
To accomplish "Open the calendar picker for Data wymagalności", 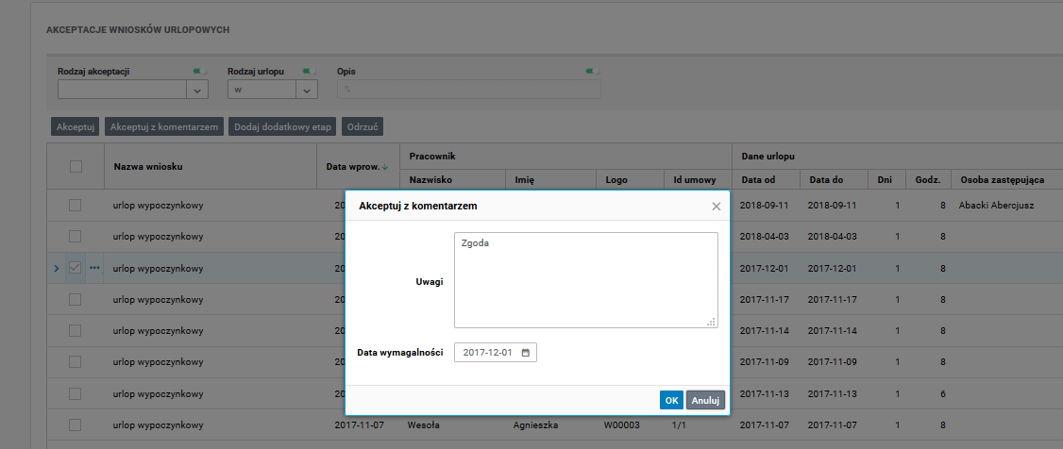I will [x=526, y=353].
